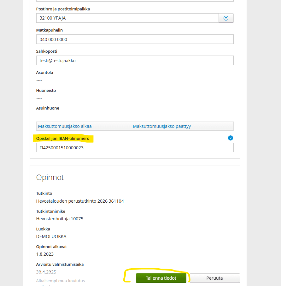Image resolution: width=281 pixels, height=286 pixels.
Task: Select the Matkapuhelin field label
Action: tap(50, 30)
